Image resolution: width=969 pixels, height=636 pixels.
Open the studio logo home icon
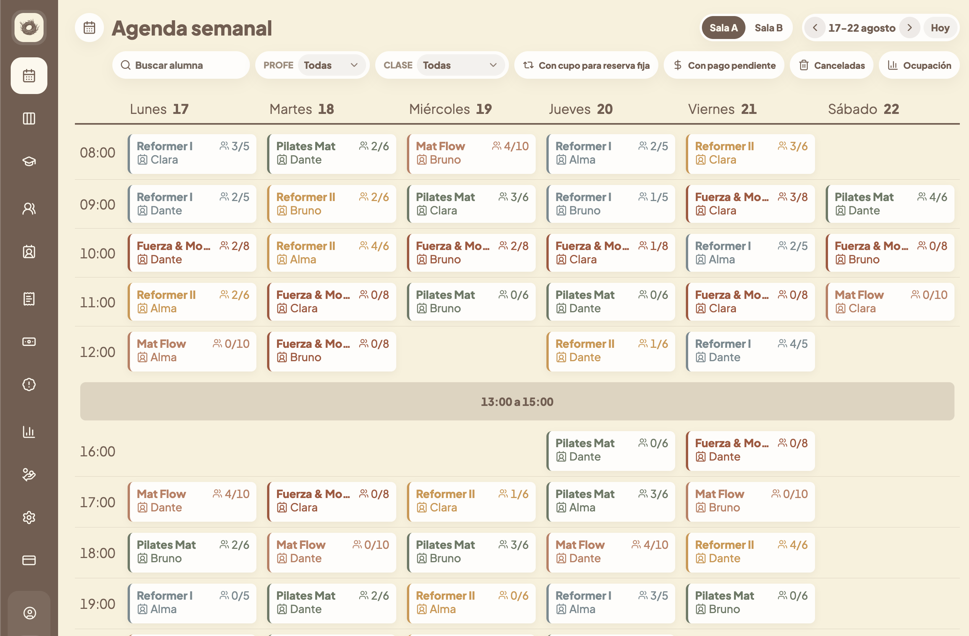coord(29,28)
